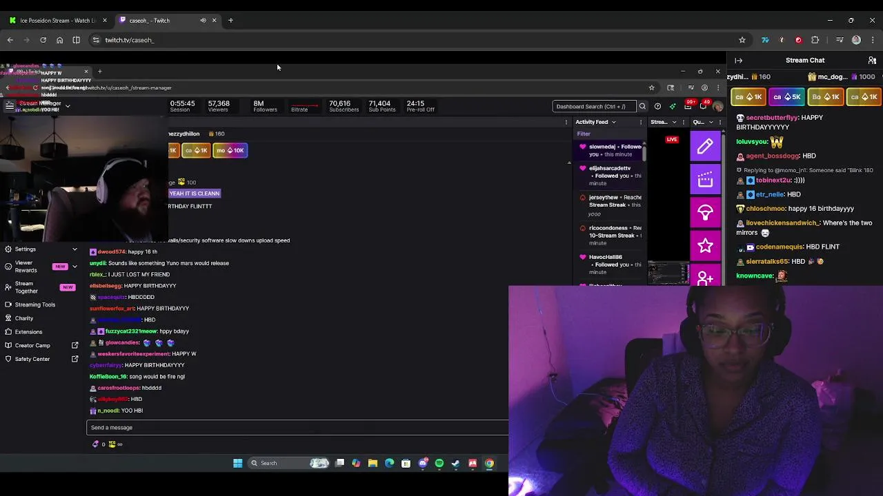The width and height of the screenshot is (883, 496).
Task: Click the Dashboard Search field
Action: tap(594, 106)
